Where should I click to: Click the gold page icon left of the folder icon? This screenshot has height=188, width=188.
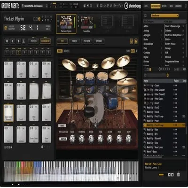coord(132,41)
